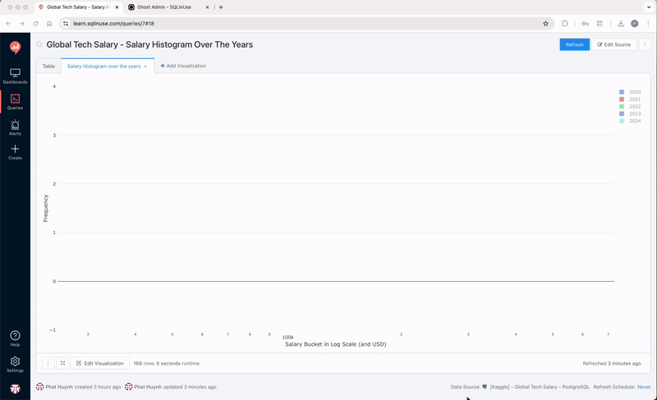Screen dimensions: 657x400
Task: Open the visualization options menu at bottom left
Action: [x=48, y=363]
